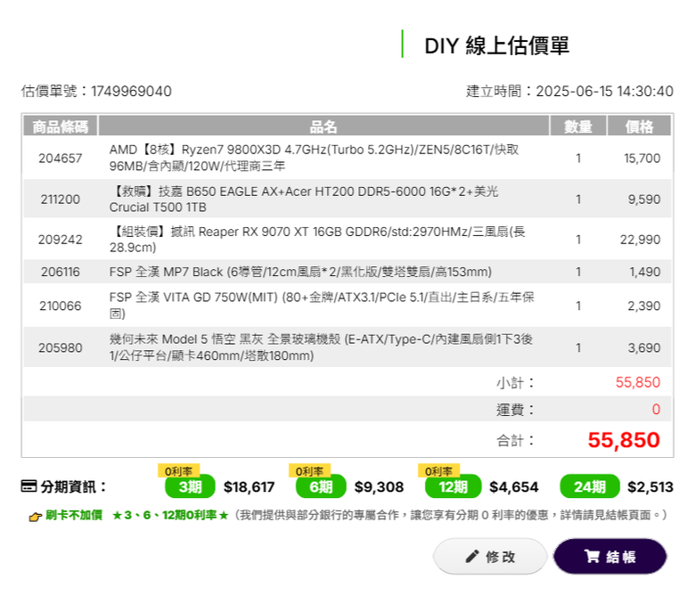
Task: Click the 品名 column header
Action: tap(323, 127)
